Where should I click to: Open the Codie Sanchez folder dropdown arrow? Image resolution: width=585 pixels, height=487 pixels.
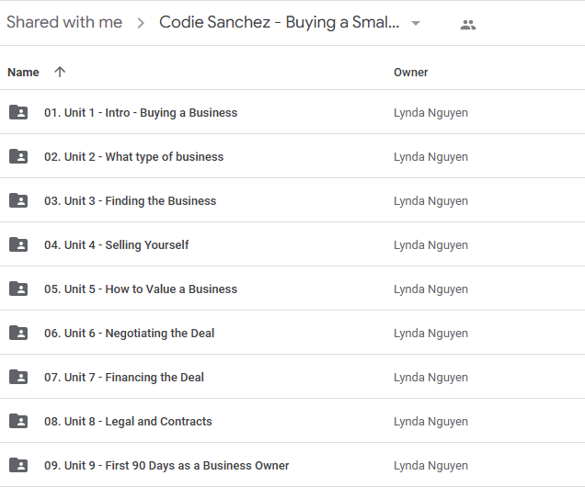(416, 24)
